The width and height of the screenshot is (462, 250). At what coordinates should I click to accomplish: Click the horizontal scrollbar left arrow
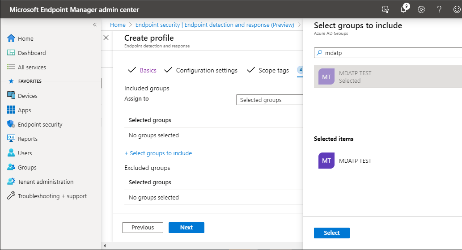[x=105, y=246]
